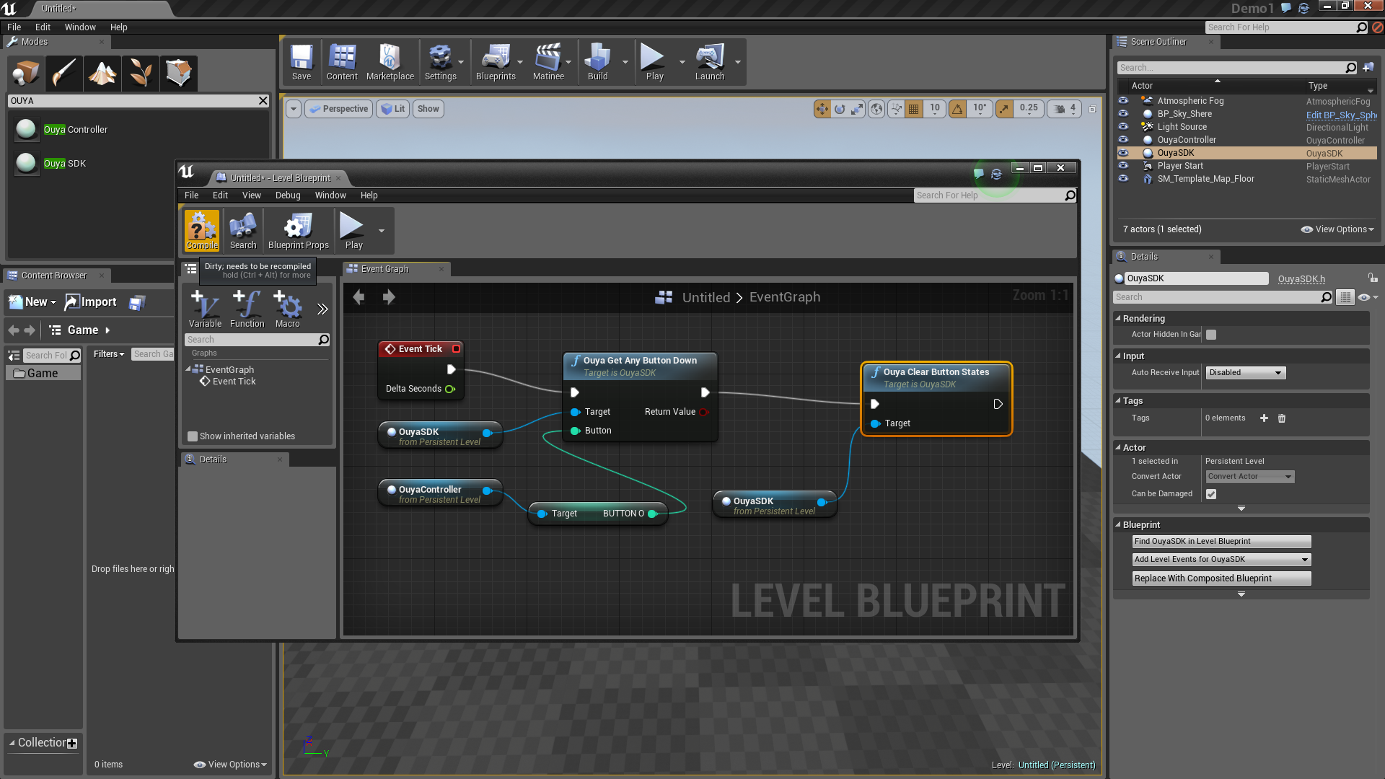Open Auto Receive Input dropdown
The image size is (1385, 779).
pyautogui.click(x=1246, y=373)
